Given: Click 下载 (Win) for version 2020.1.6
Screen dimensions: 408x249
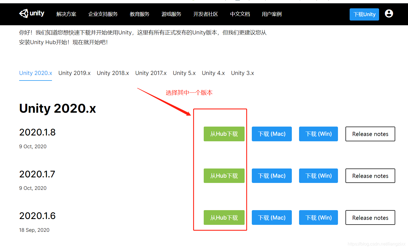Looking at the screenshot, I should [x=319, y=218].
